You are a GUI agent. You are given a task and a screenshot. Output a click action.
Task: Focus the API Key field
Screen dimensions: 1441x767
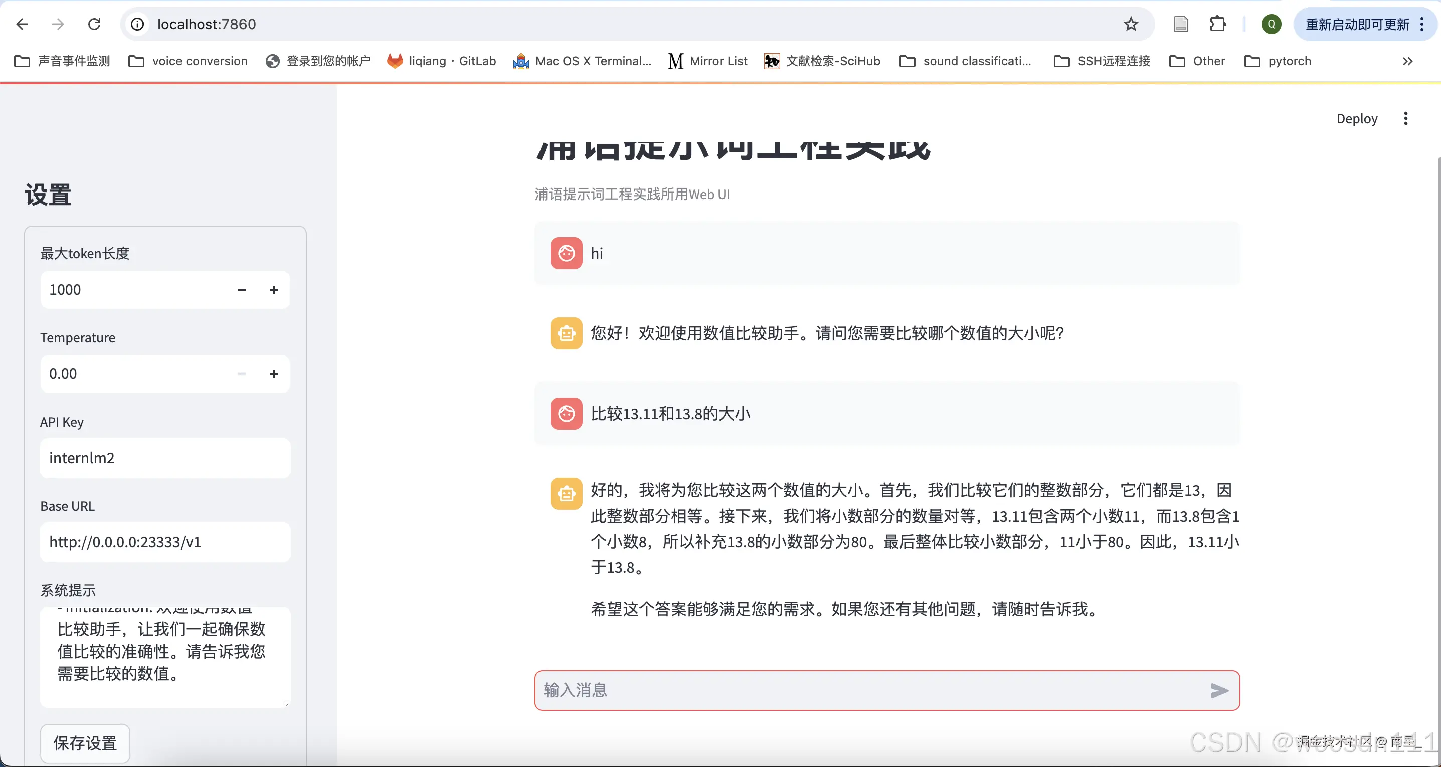point(165,458)
